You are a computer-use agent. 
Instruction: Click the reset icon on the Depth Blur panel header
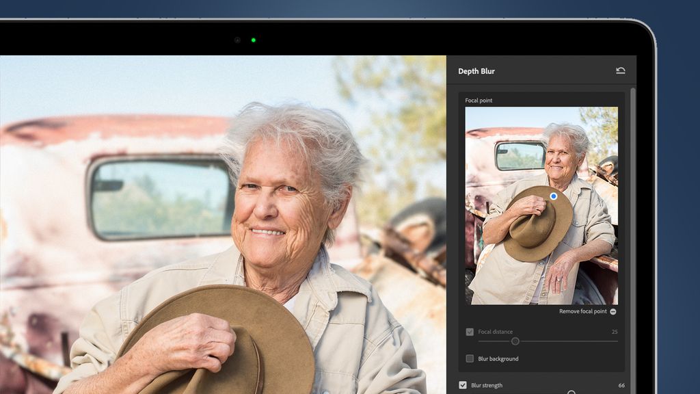click(x=621, y=70)
